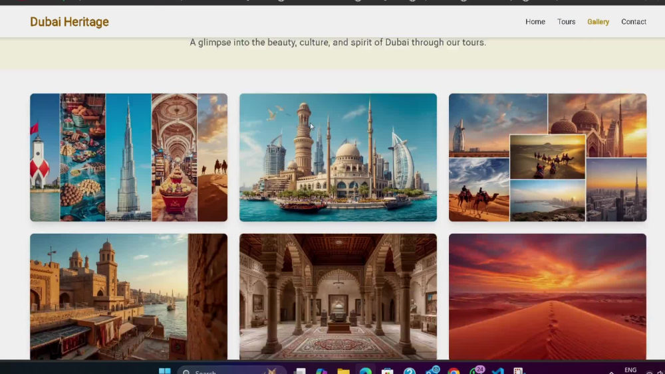
Task: Click the taskbar Search box
Action: point(231,371)
